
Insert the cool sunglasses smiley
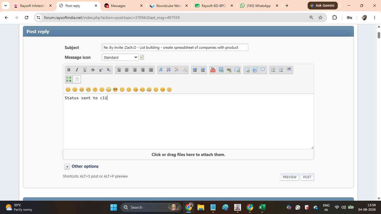click(115, 89)
